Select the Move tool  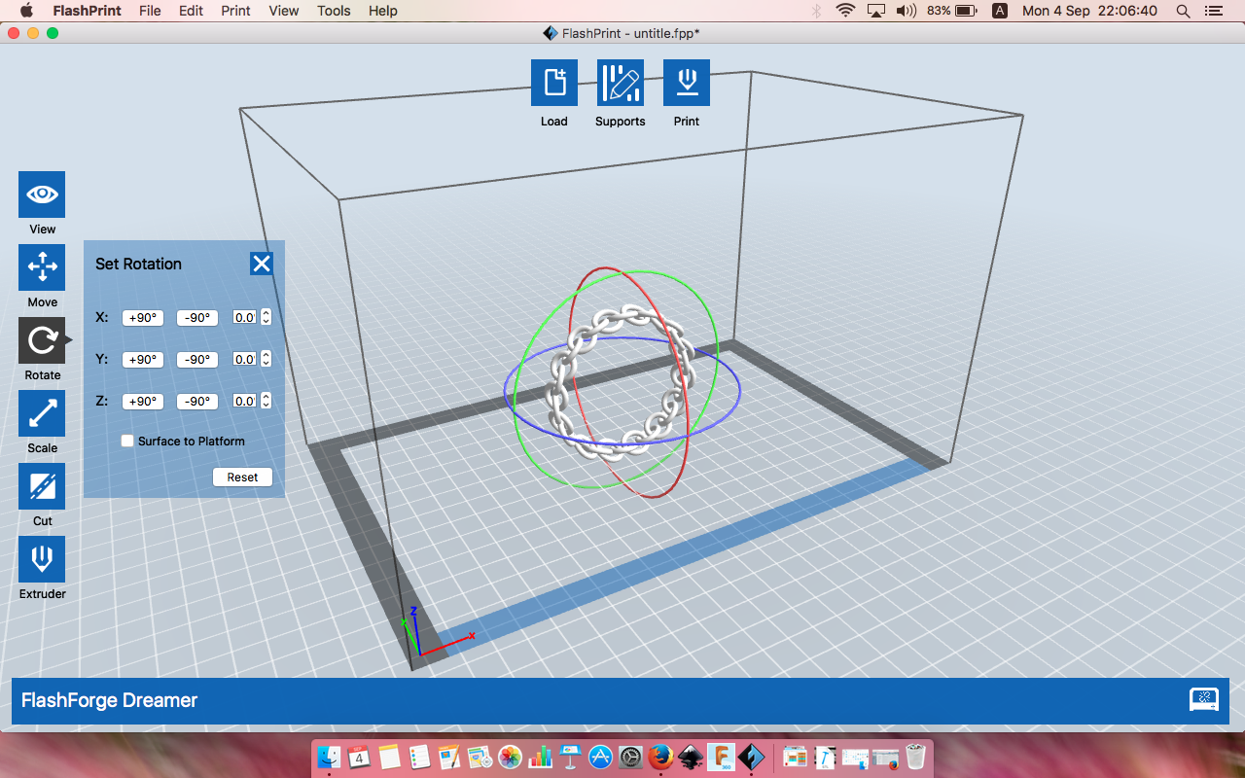coord(42,267)
